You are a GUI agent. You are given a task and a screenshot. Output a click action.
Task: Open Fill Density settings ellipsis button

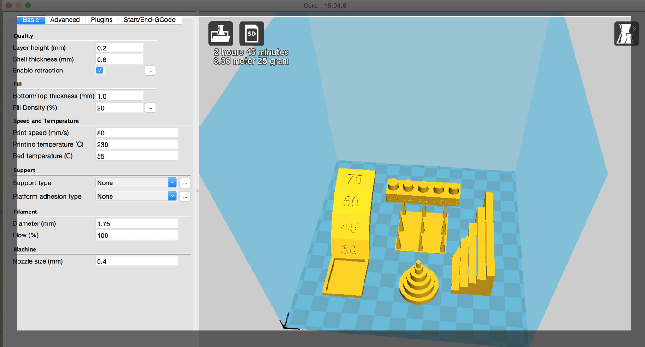[x=150, y=108]
